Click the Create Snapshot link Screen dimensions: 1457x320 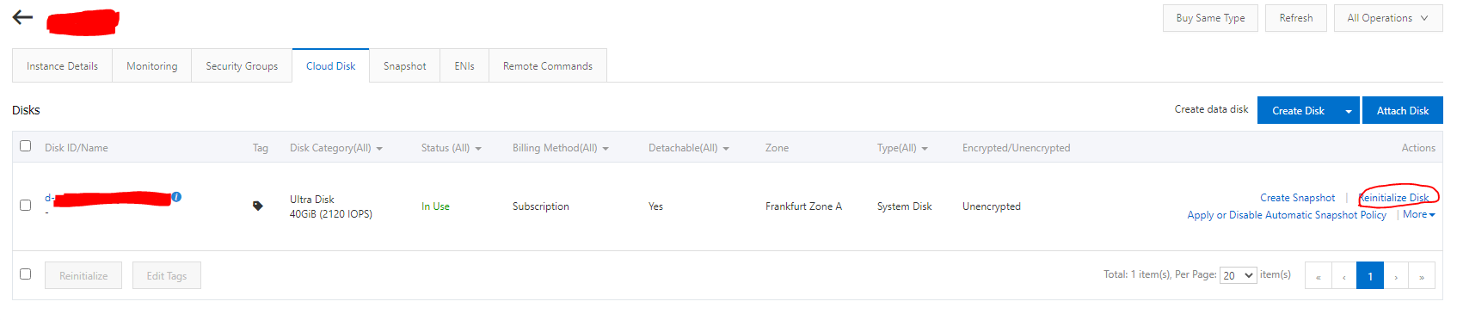tap(1297, 198)
